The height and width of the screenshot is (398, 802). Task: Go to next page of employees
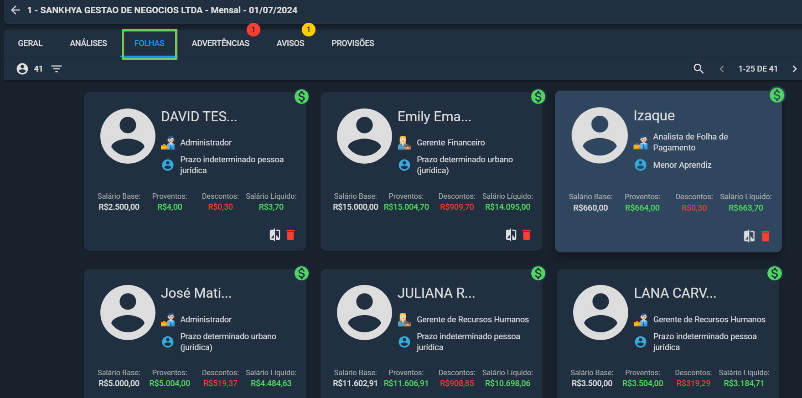point(795,69)
